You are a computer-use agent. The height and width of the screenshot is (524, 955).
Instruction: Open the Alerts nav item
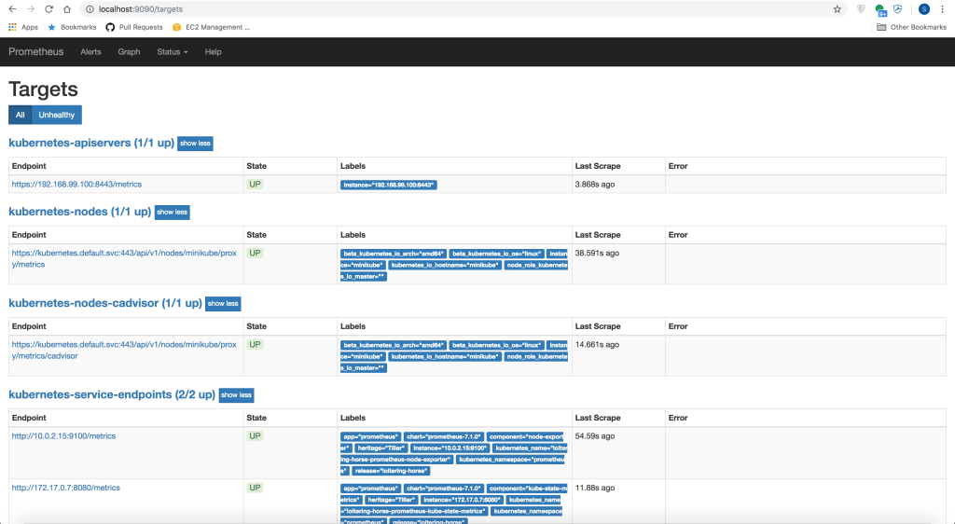(x=90, y=51)
